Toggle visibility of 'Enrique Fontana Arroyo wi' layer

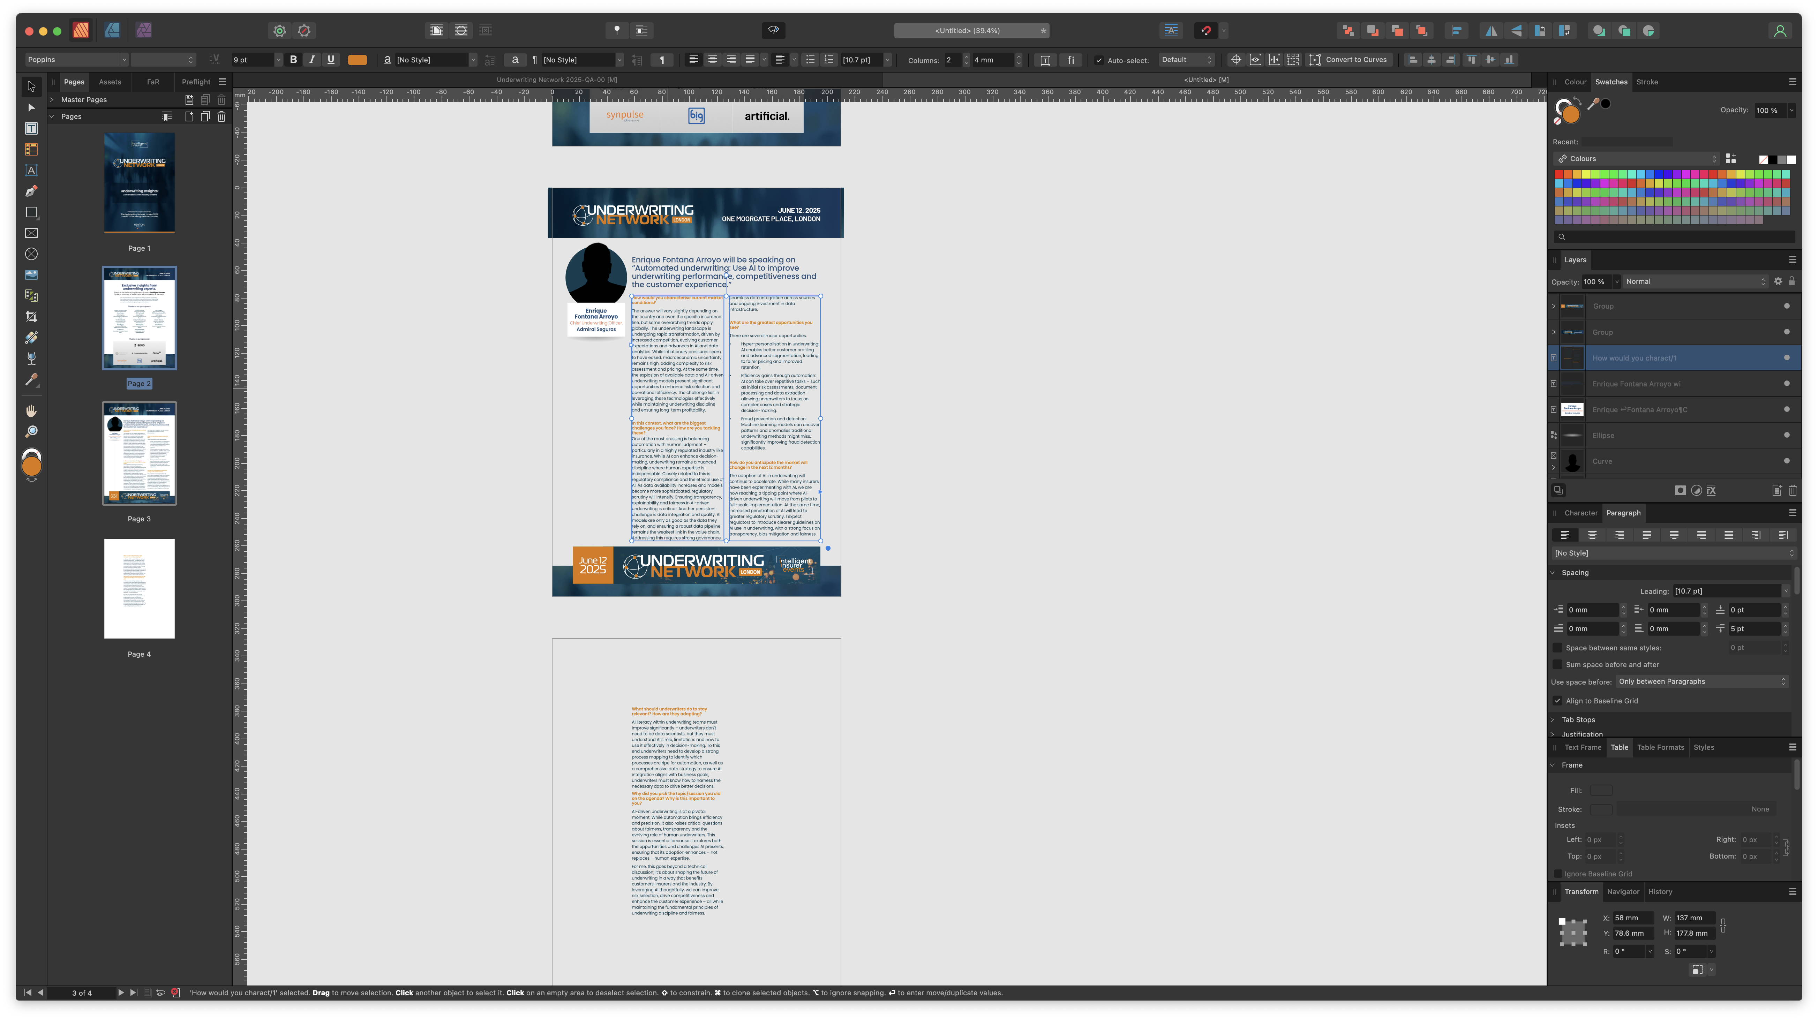pos(1787,384)
